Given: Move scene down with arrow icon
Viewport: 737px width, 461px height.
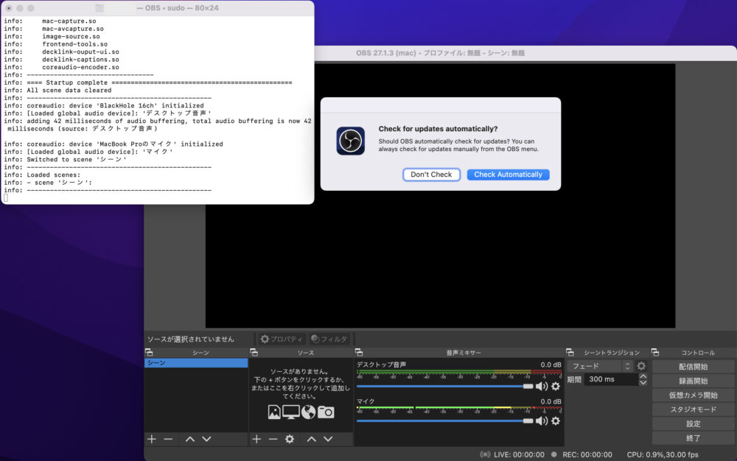Looking at the screenshot, I should (207, 439).
